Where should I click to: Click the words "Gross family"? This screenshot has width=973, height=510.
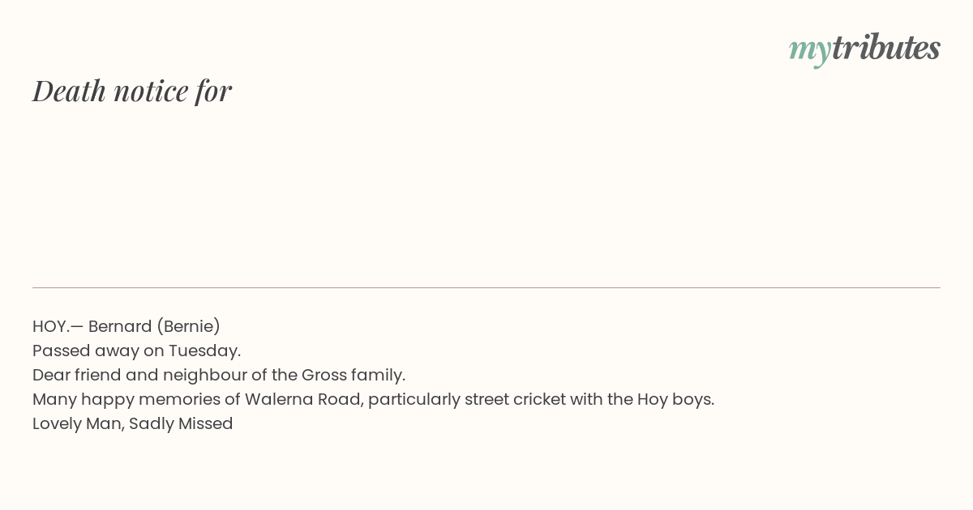[x=352, y=375]
